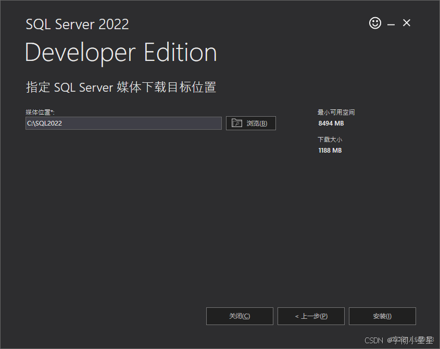Click the 关闭(C) button

tap(240, 316)
